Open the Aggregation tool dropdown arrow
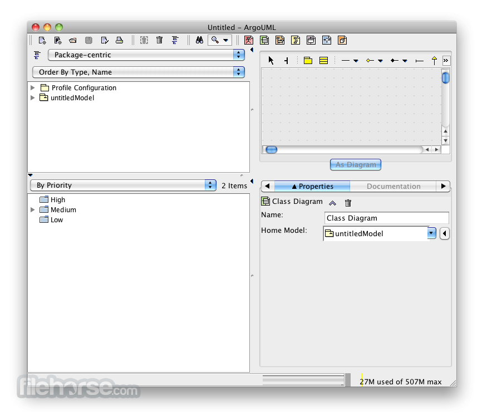Image resolution: width=487 pixels, height=415 pixels. tap(380, 61)
